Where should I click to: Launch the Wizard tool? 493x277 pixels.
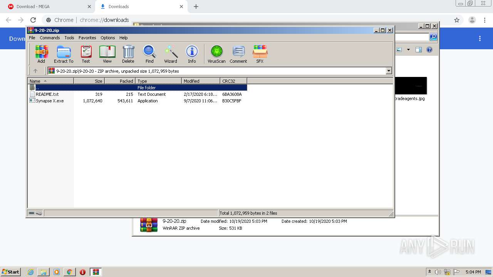(x=171, y=54)
